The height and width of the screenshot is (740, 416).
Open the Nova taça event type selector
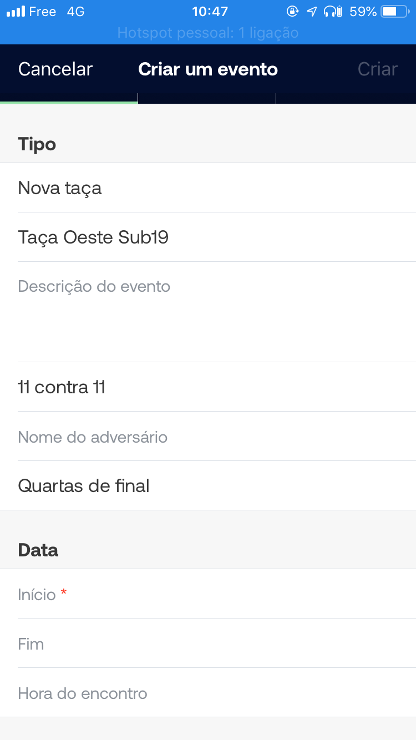pos(208,188)
